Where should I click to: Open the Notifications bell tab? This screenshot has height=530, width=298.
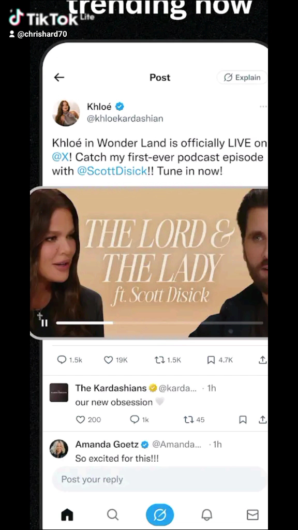pos(207,515)
